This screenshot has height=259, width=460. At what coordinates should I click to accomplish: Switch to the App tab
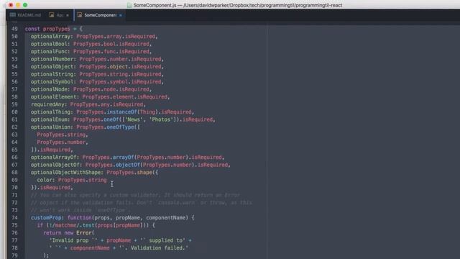click(60, 15)
